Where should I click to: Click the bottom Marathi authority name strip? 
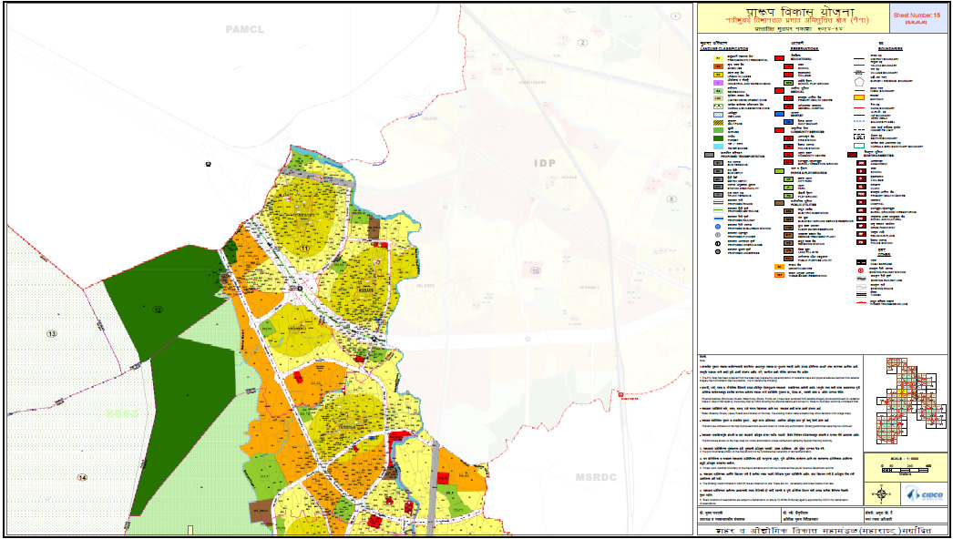(x=821, y=530)
